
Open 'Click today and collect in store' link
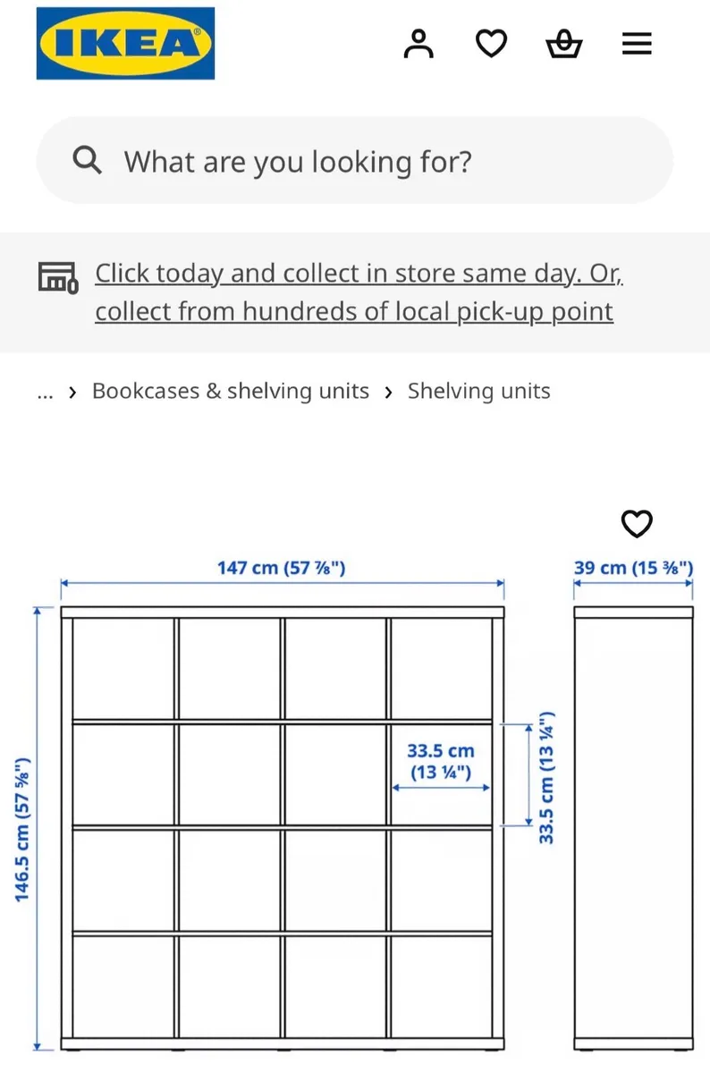(x=359, y=273)
